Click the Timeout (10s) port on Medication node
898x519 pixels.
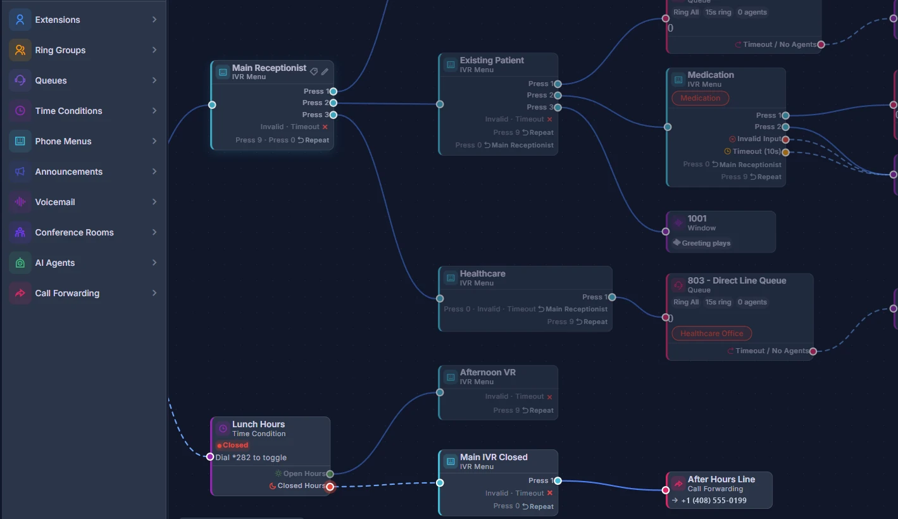click(785, 152)
